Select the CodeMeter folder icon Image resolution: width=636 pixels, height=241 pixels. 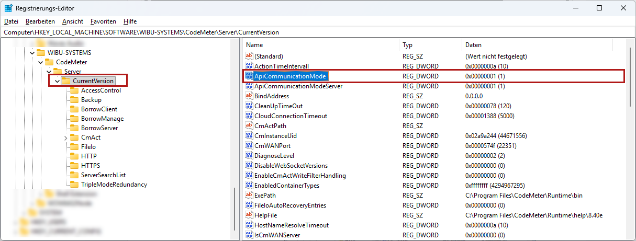click(x=49, y=62)
